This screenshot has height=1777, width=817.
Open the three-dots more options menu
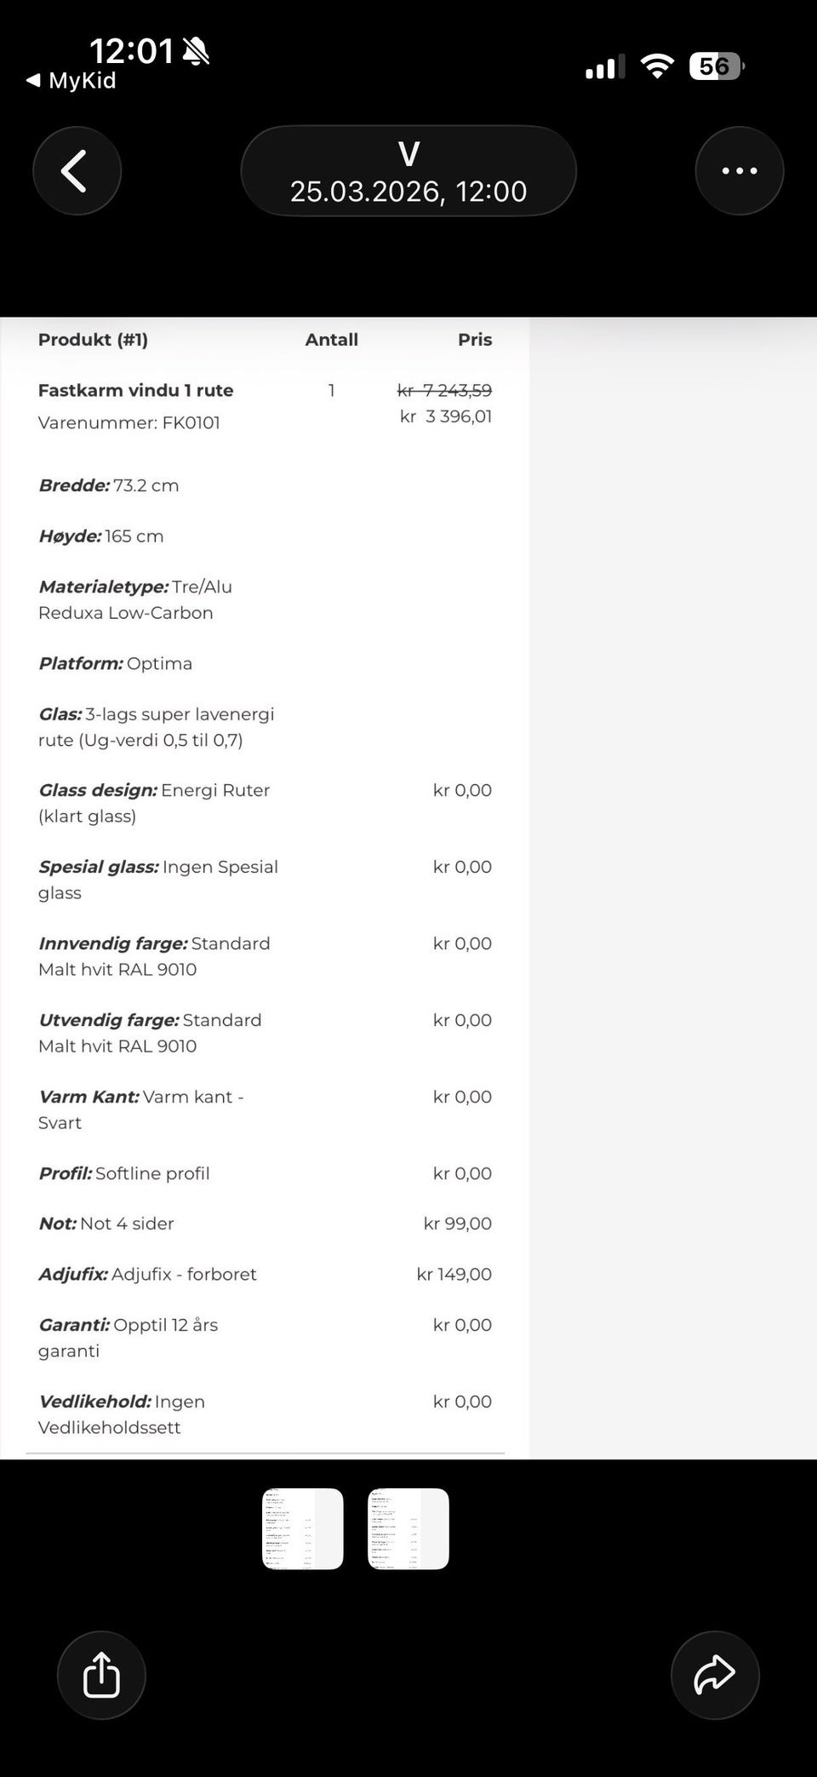(739, 171)
